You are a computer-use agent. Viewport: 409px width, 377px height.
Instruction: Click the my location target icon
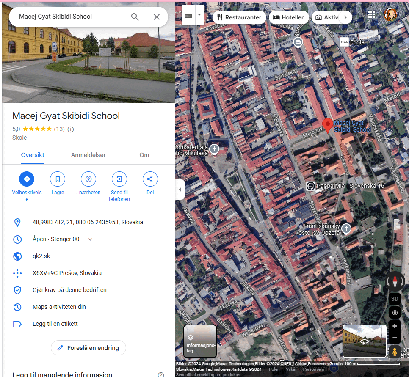click(395, 313)
